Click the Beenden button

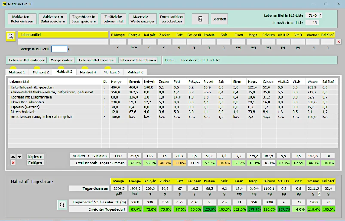click(x=219, y=19)
